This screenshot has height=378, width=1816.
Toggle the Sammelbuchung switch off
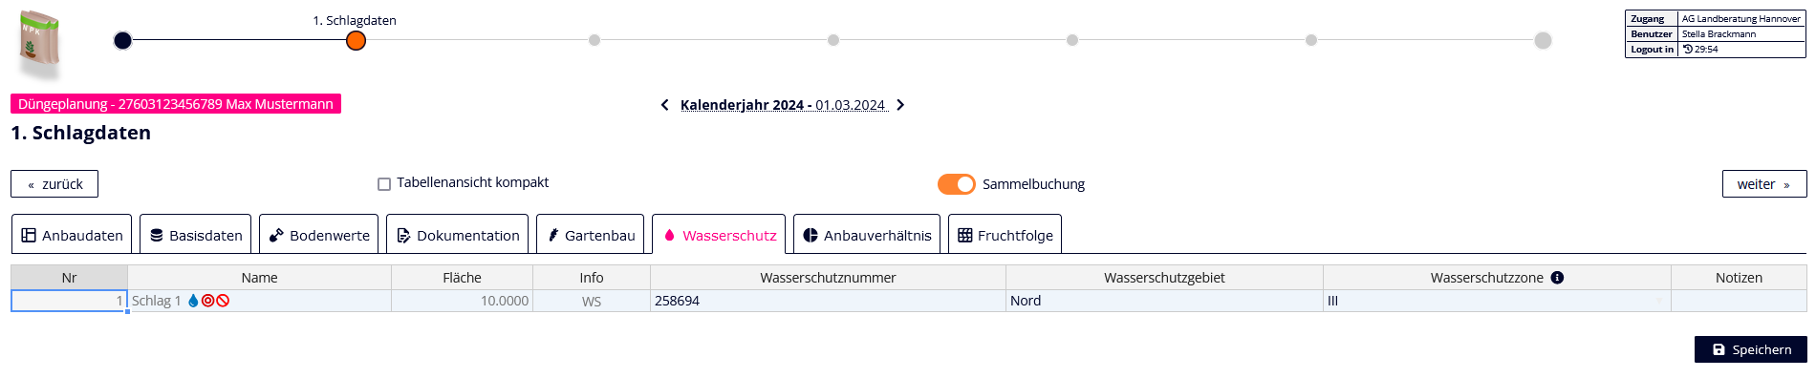click(956, 184)
